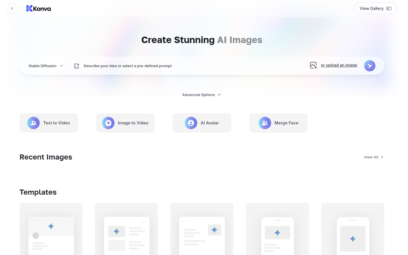This screenshot has height=255, width=408.
Task: Open the Image to Video tool
Action: coord(125,123)
